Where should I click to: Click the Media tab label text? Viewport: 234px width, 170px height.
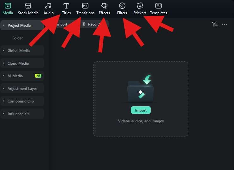8,13
